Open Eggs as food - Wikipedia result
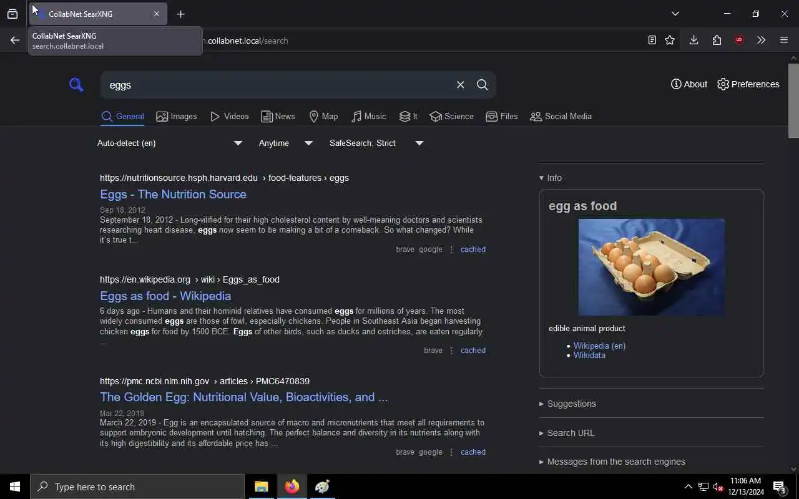This screenshot has height=499, width=799. pos(165,296)
